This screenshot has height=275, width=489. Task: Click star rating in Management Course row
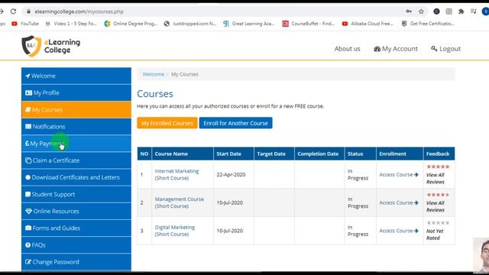tap(438, 195)
